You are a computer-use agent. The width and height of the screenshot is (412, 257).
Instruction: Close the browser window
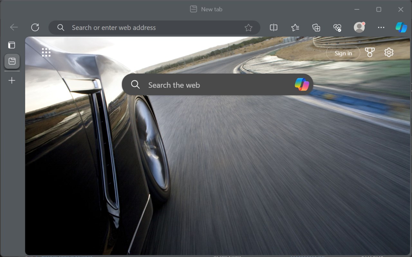(x=401, y=9)
